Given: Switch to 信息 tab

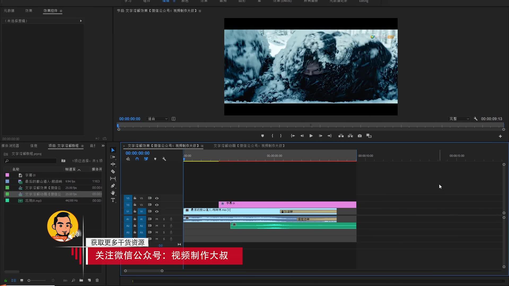Looking at the screenshot, I should [x=34, y=146].
